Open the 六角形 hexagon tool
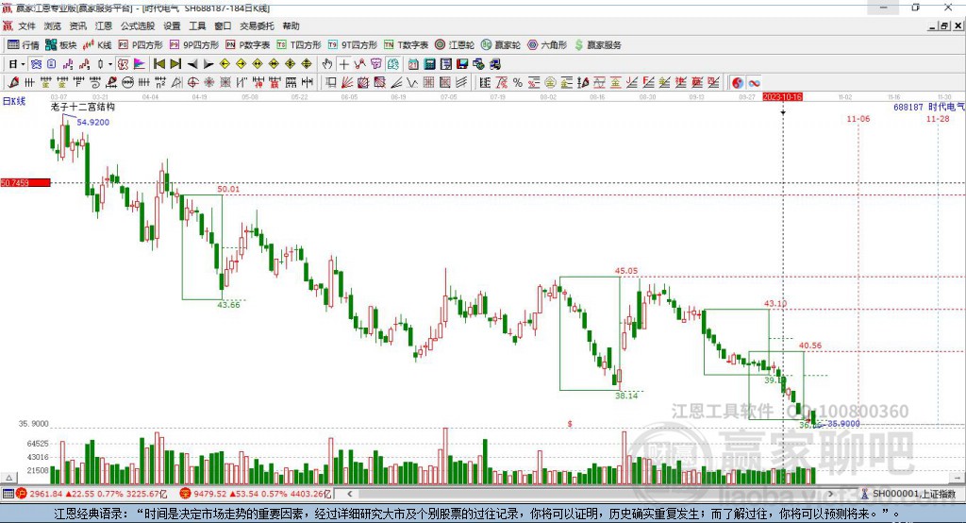 coord(547,45)
